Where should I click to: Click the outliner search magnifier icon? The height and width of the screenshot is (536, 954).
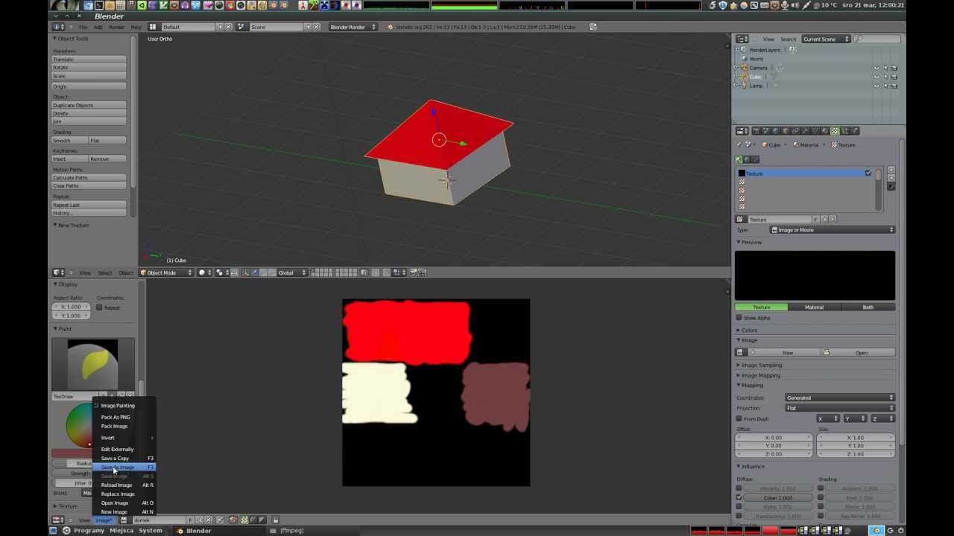point(859,39)
